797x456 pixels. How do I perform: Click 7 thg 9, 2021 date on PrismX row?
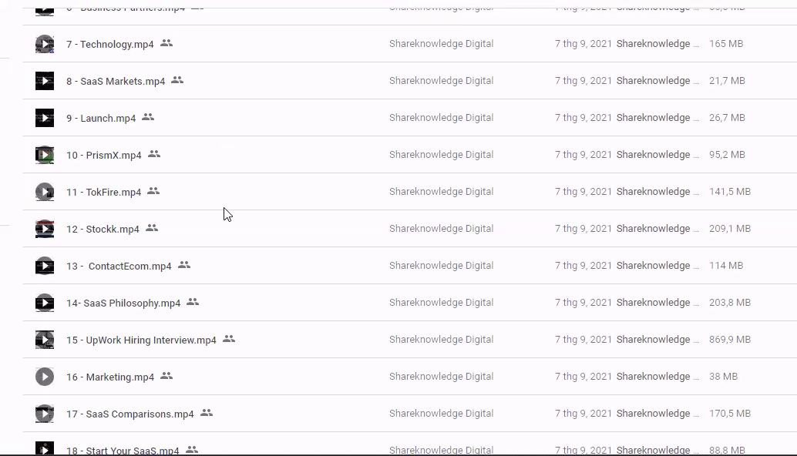(583, 155)
